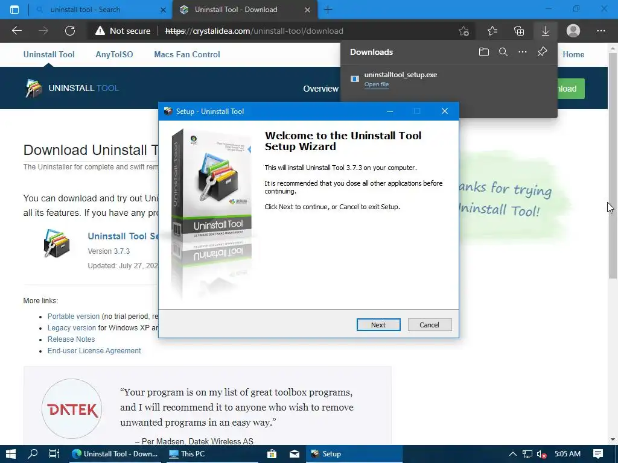
Task: Open a new browser tab
Action: (x=328, y=10)
